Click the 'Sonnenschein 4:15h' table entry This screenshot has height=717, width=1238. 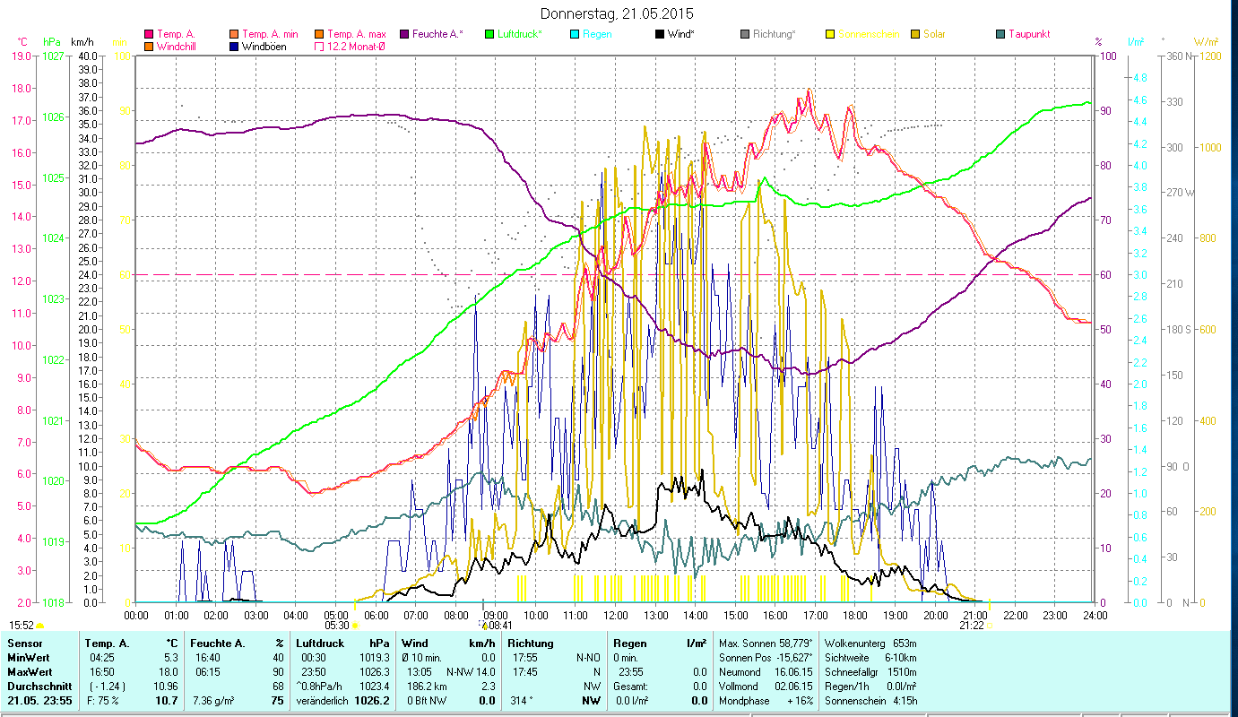tap(870, 701)
